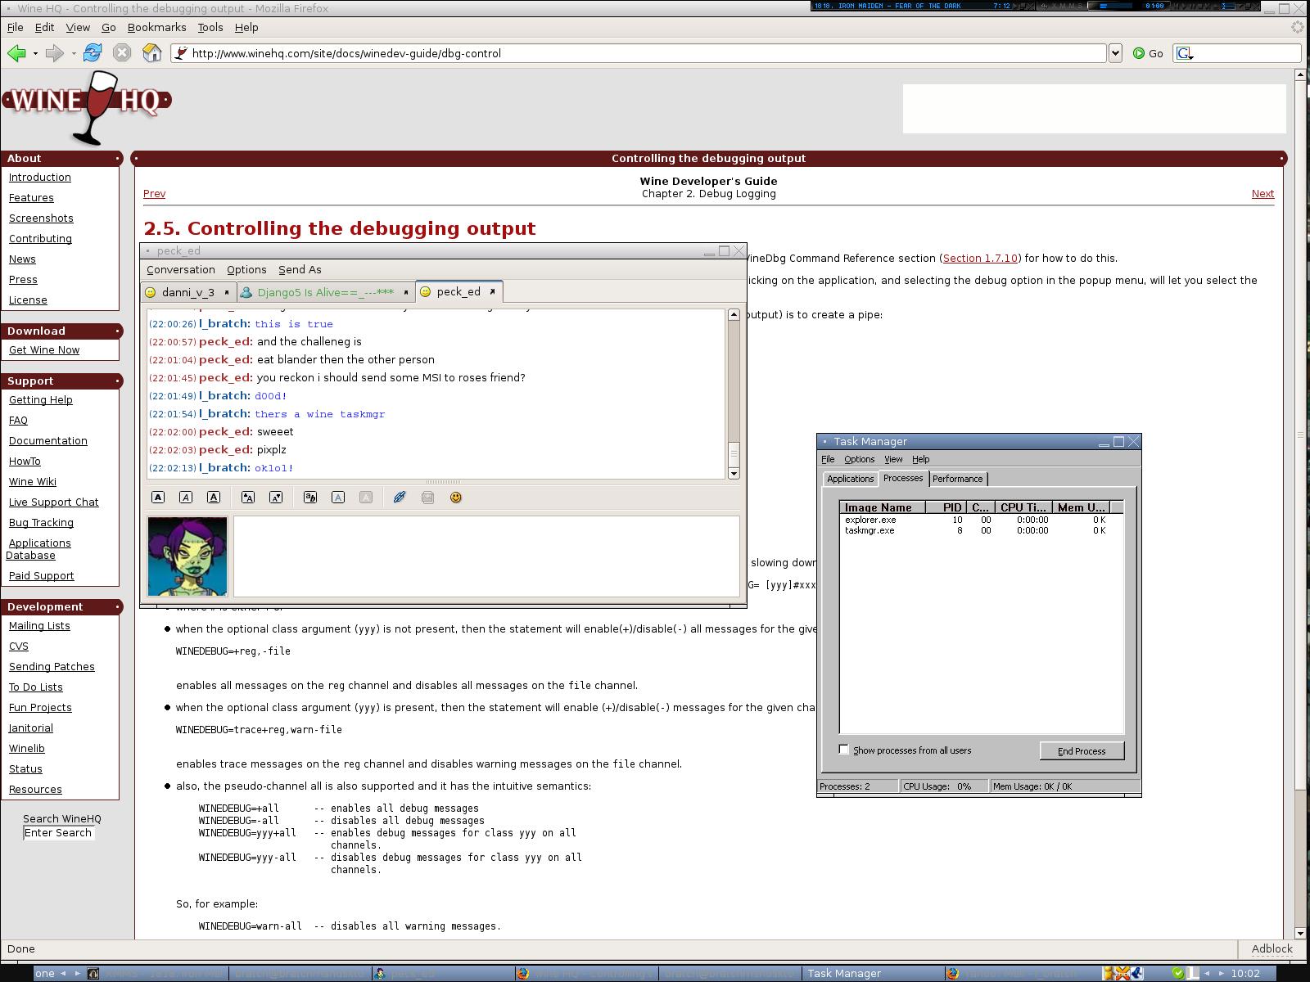Pick foreground text color in chat toolbar

(x=338, y=498)
